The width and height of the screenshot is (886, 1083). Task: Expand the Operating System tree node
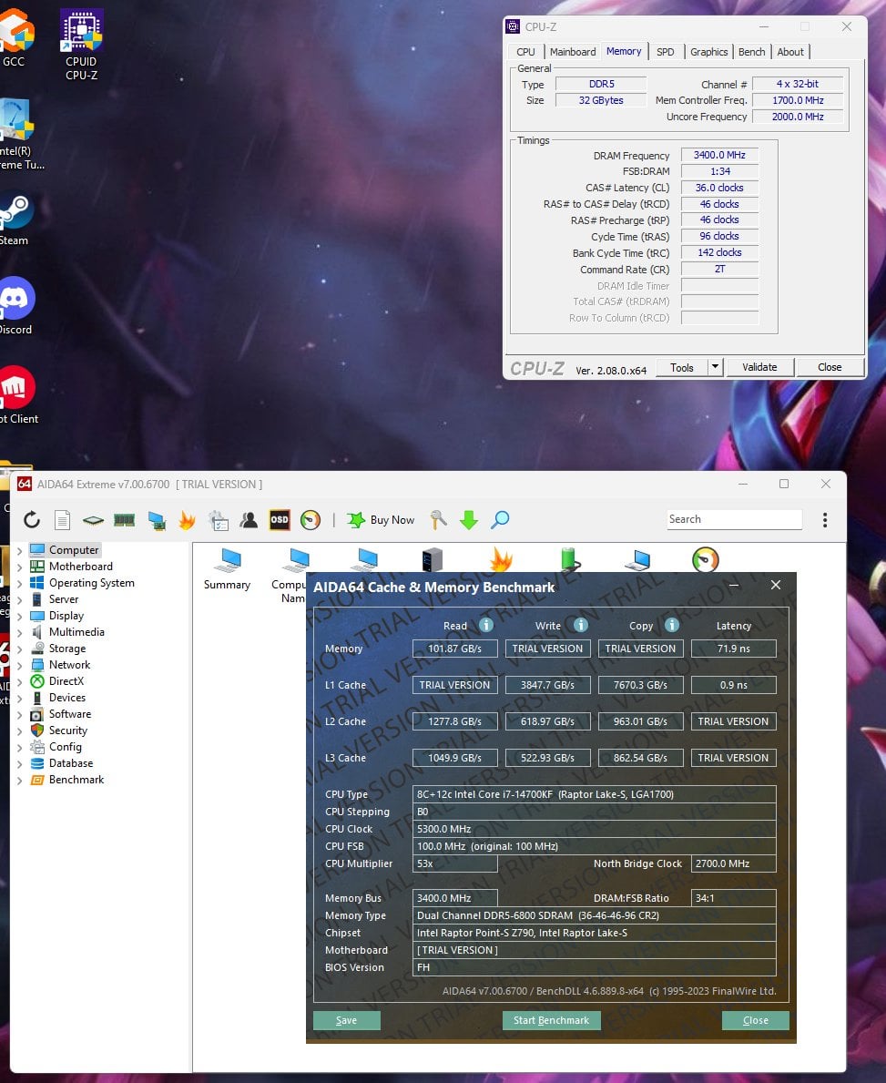19,584
